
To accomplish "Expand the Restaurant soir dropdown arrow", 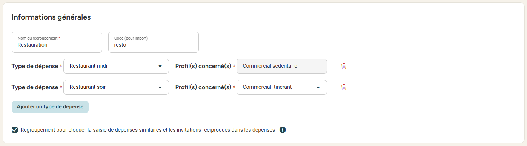I will 160,87.
